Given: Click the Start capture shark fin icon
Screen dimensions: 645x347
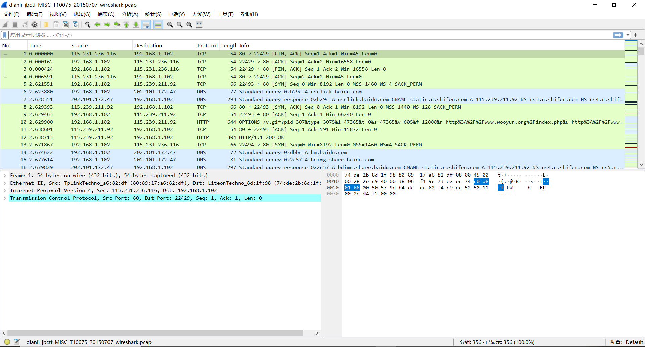Looking at the screenshot, I should coord(5,25).
